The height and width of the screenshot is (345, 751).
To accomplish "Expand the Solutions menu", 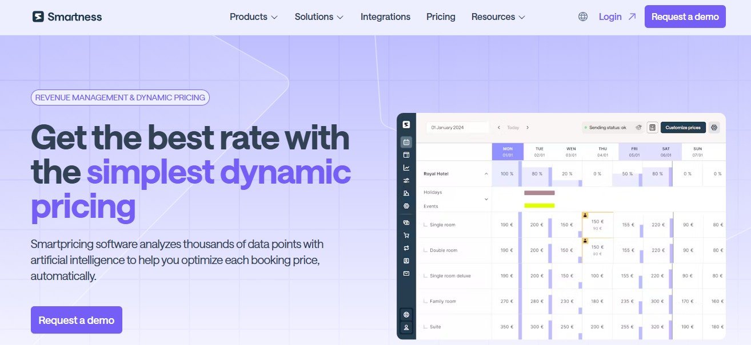I will coord(319,17).
